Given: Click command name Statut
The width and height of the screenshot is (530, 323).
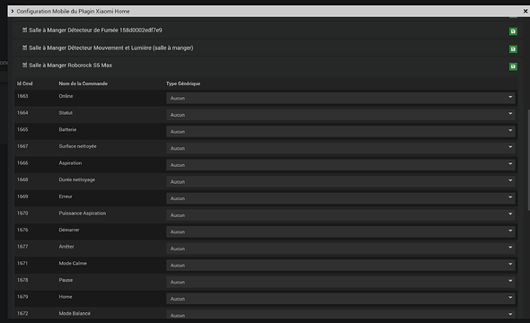Looking at the screenshot, I should point(66,113).
